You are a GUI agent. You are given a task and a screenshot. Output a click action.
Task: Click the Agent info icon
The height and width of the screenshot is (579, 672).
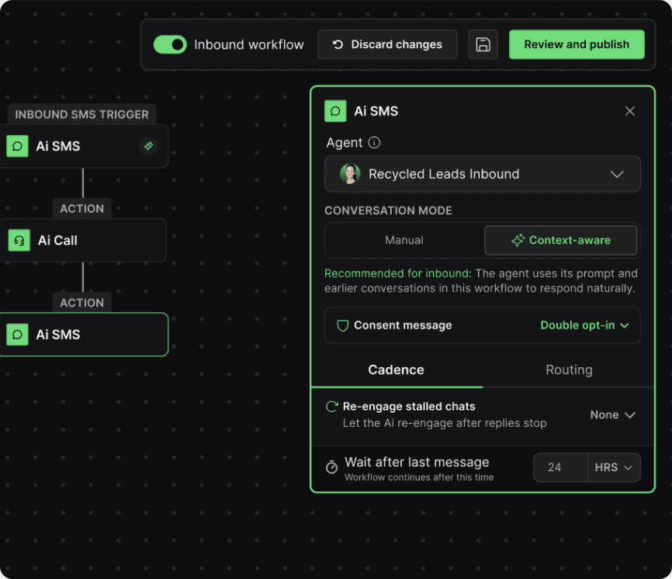tap(374, 142)
